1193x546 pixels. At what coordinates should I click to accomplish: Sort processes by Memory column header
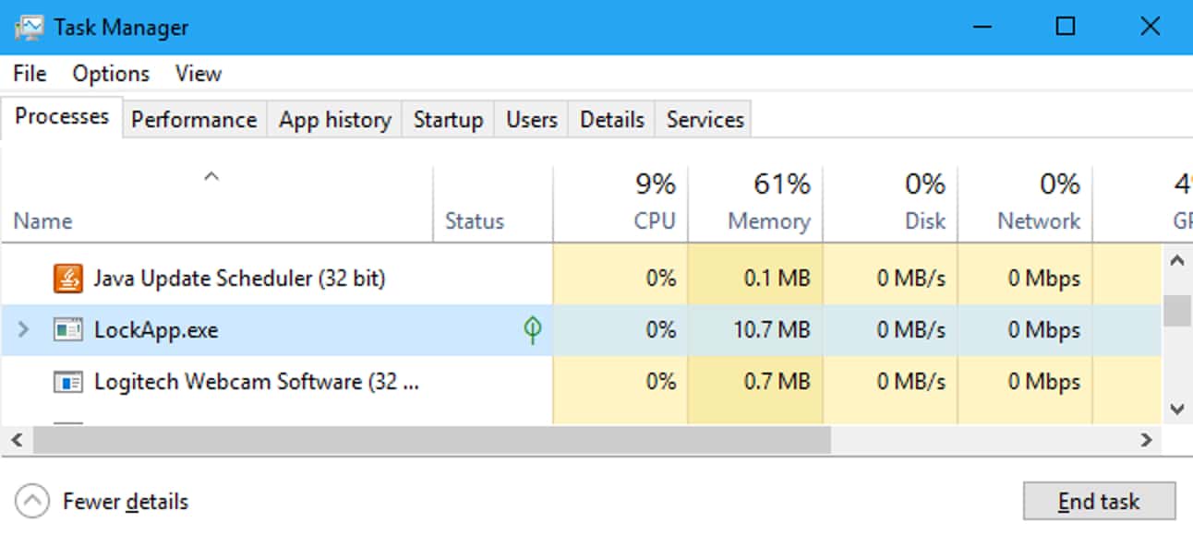pyautogui.click(x=768, y=220)
